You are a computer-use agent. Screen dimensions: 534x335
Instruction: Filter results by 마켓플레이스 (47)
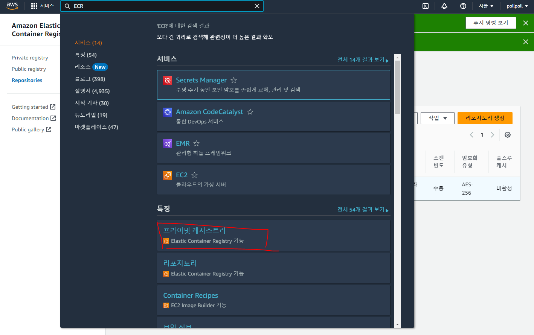(96, 127)
